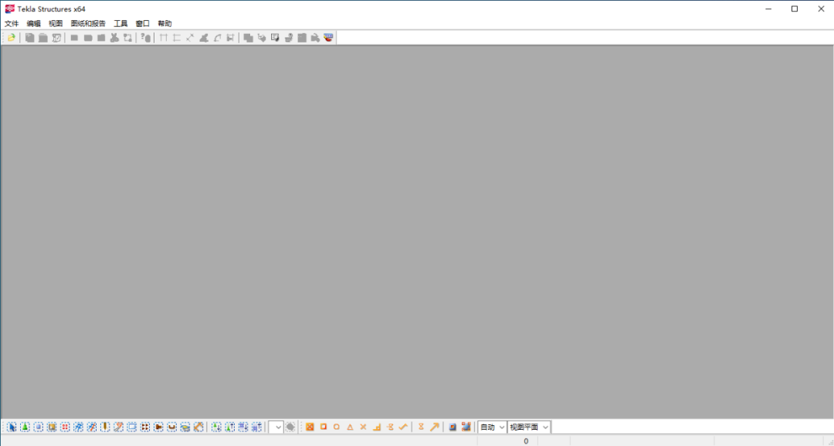Click snap to geometry lines/points icon

pyautogui.click(x=466, y=427)
